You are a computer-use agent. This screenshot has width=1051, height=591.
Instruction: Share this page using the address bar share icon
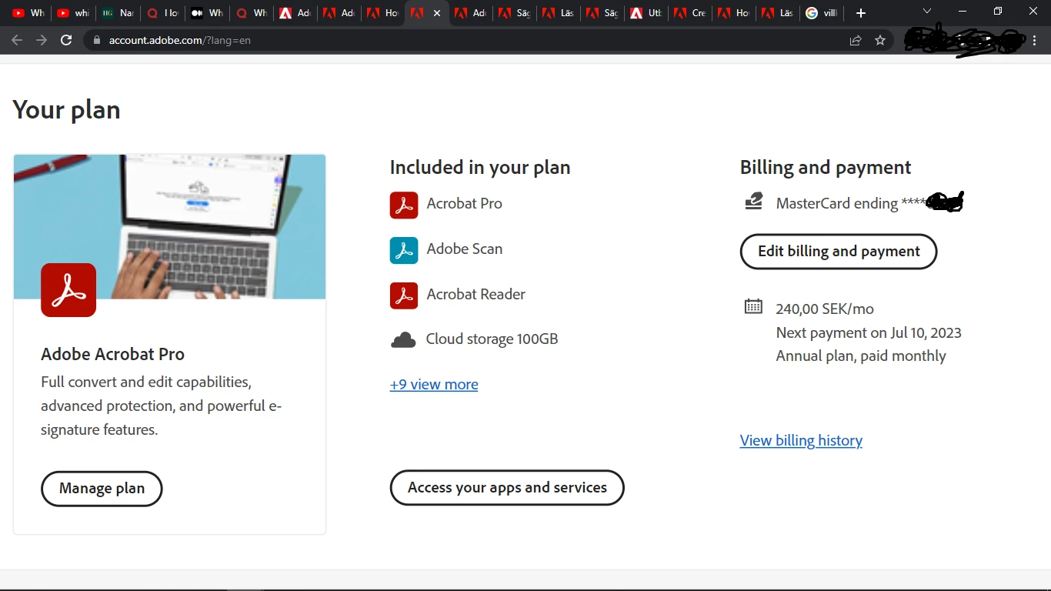[856, 40]
